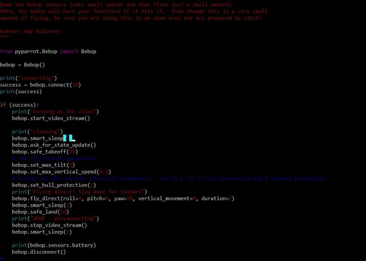The width and height of the screenshot is (366, 261).
Task: Click the final bebop.disconnect() line
Action: click(39, 252)
